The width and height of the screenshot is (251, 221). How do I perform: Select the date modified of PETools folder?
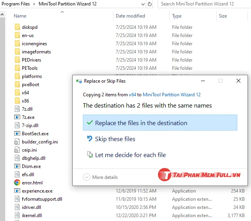point(136,68)
